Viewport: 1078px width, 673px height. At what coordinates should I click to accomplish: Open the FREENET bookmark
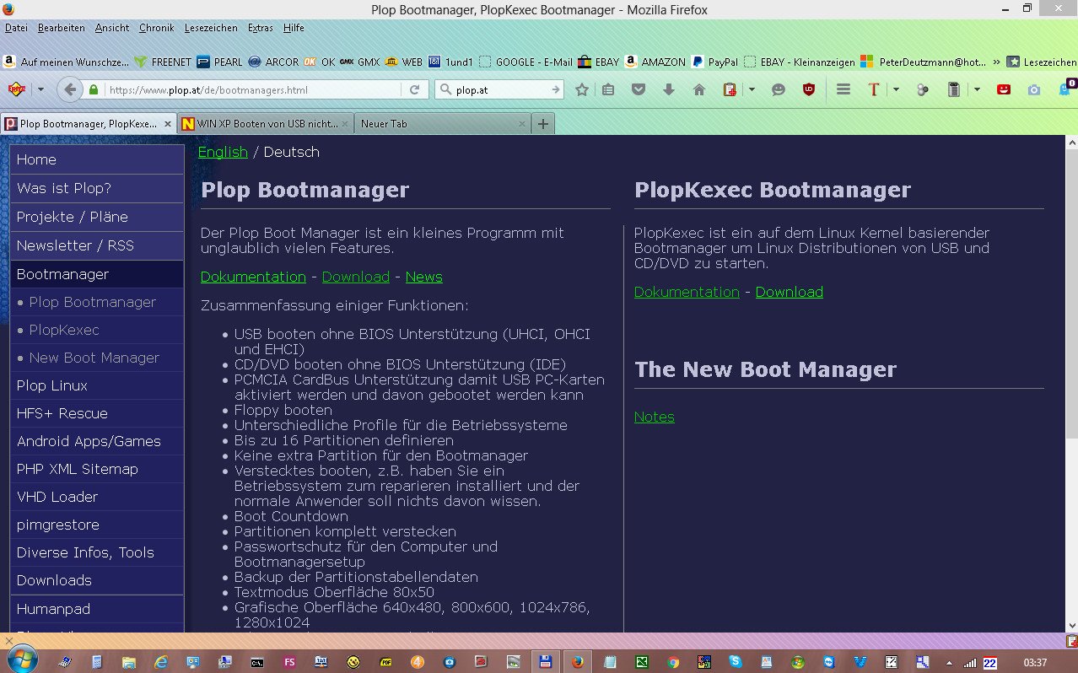click(x=163, y=62)
